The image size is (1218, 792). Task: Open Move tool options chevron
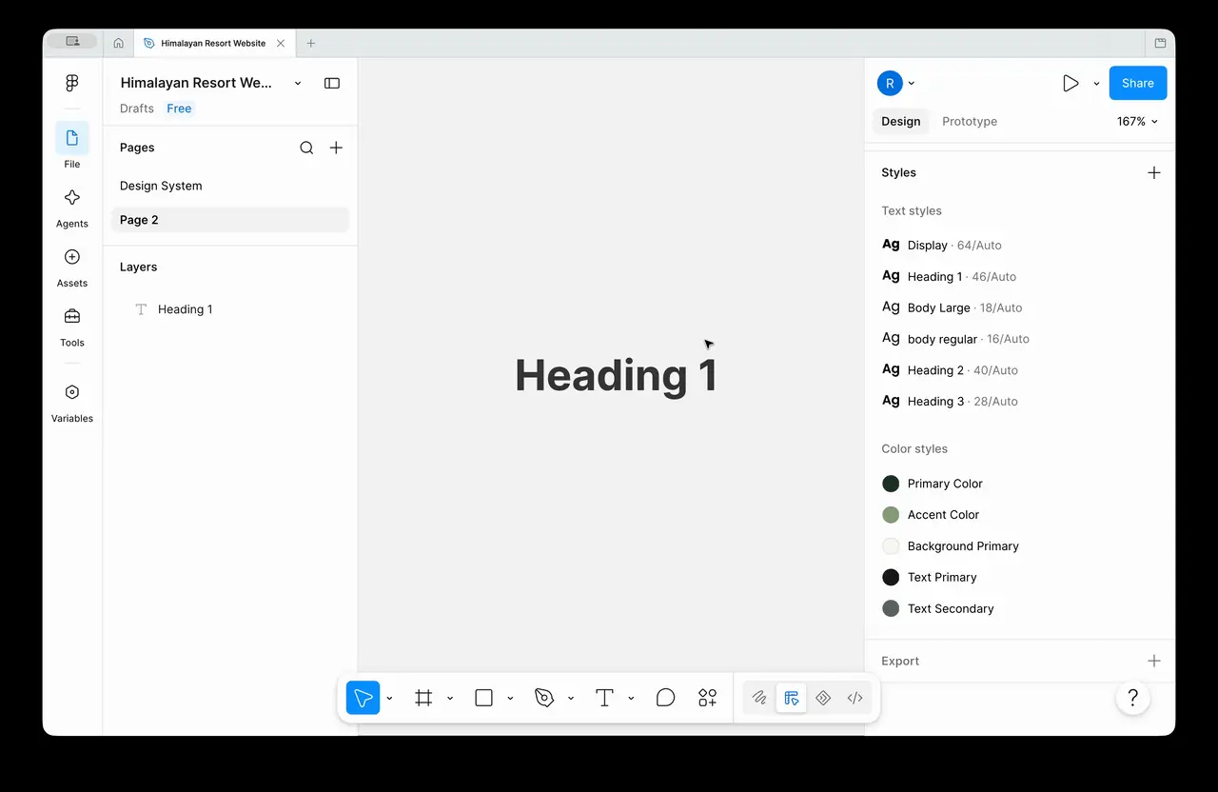coord(389,698)
